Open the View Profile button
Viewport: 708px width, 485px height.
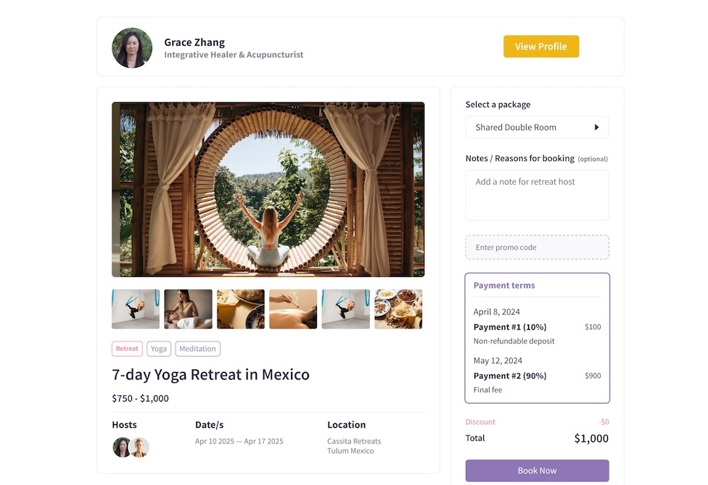(541, 46)
